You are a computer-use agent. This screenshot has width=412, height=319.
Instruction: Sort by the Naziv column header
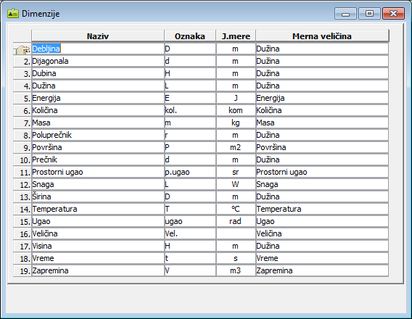click(98, 36)
